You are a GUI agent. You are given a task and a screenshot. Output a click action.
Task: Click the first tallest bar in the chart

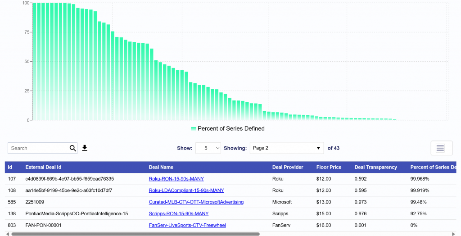click(34, 61)
